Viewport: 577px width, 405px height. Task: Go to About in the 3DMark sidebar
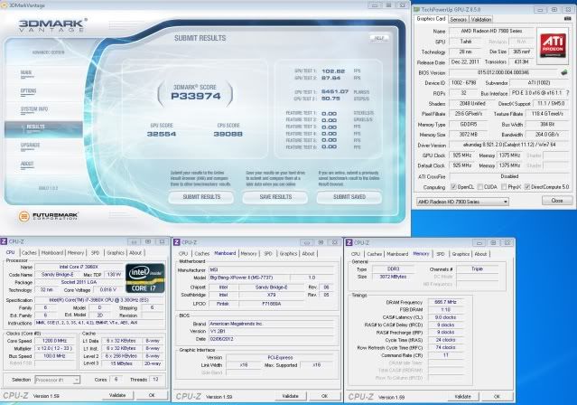coord(27,164)
